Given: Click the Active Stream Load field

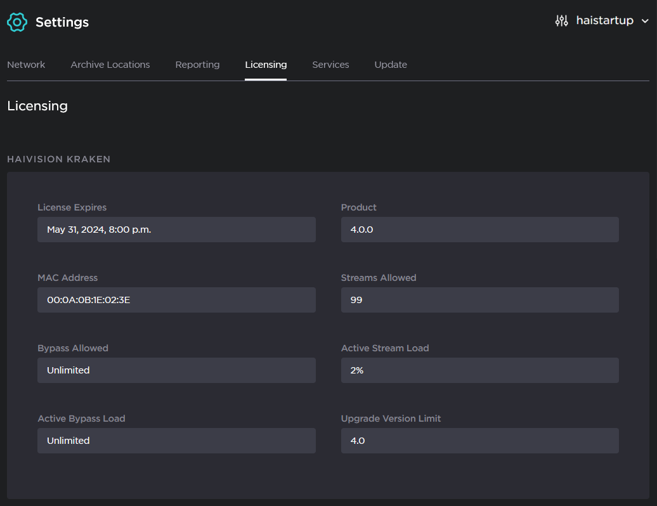Looking at the screenshot, I should point(479,370).
